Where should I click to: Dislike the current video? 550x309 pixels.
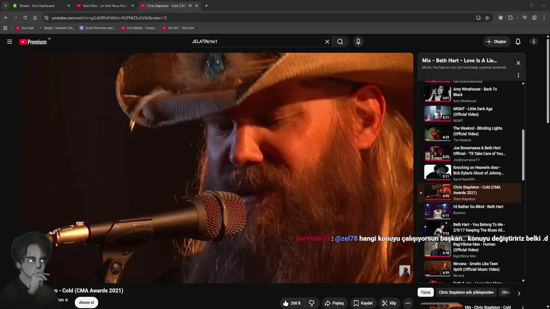pyautogui.click(x=312, y=303)
